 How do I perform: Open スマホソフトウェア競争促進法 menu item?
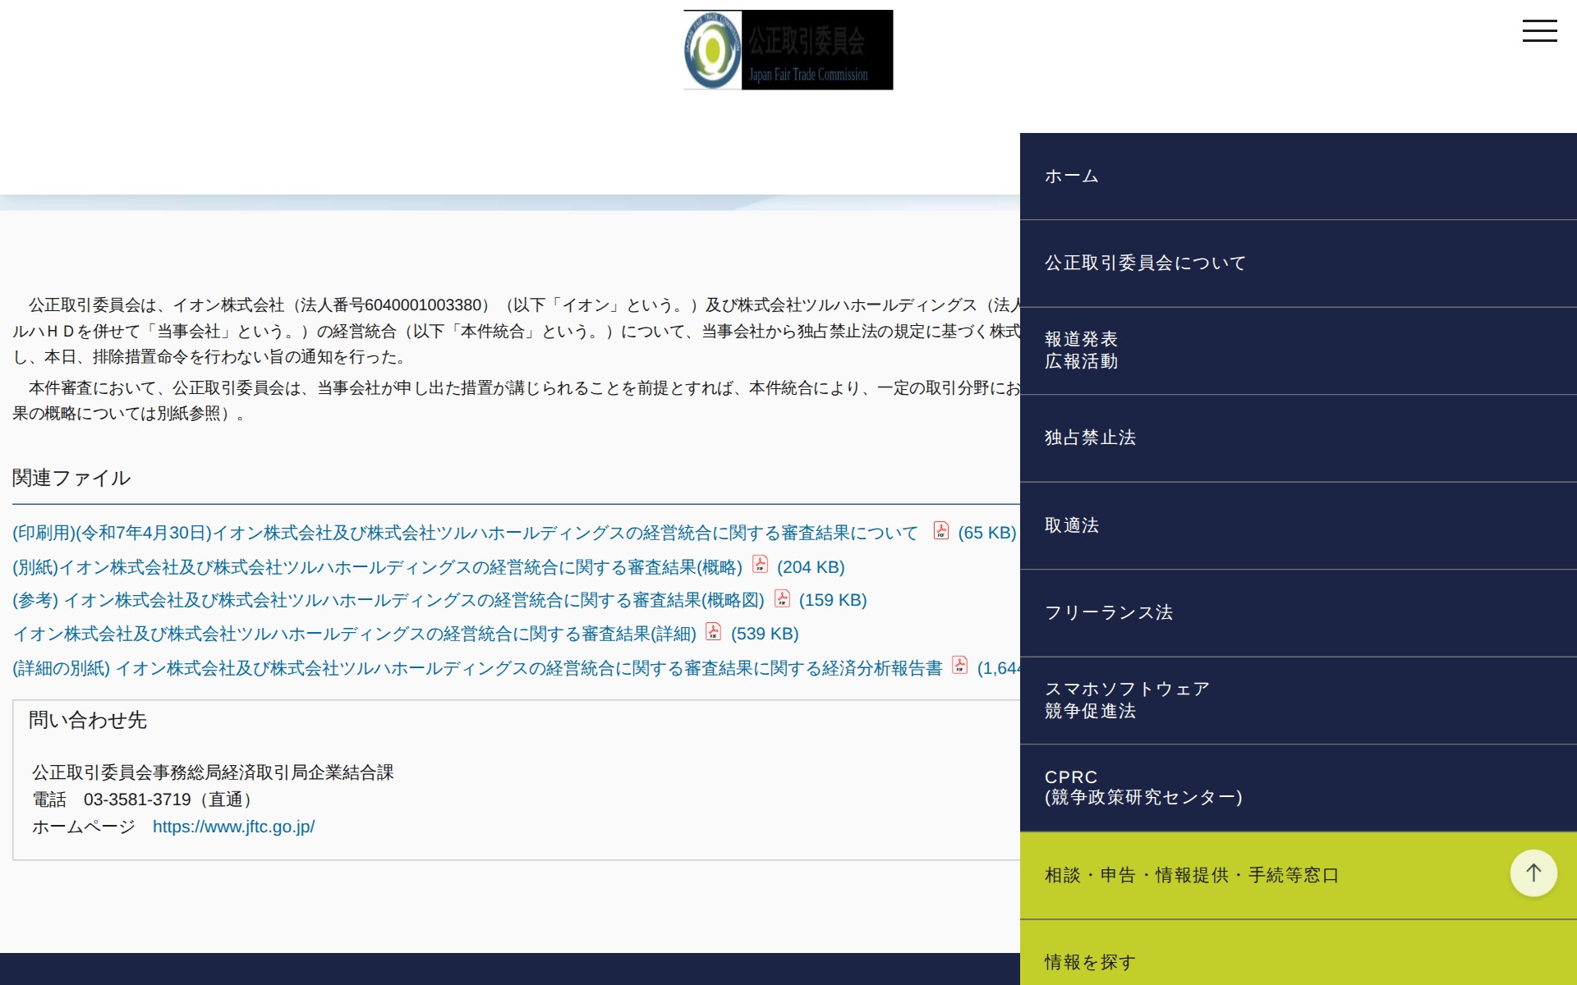pyautogui.click(x=1126, y=700)
